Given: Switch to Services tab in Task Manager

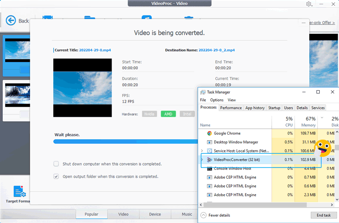Looking at the screenshot, I should point(318,108).
